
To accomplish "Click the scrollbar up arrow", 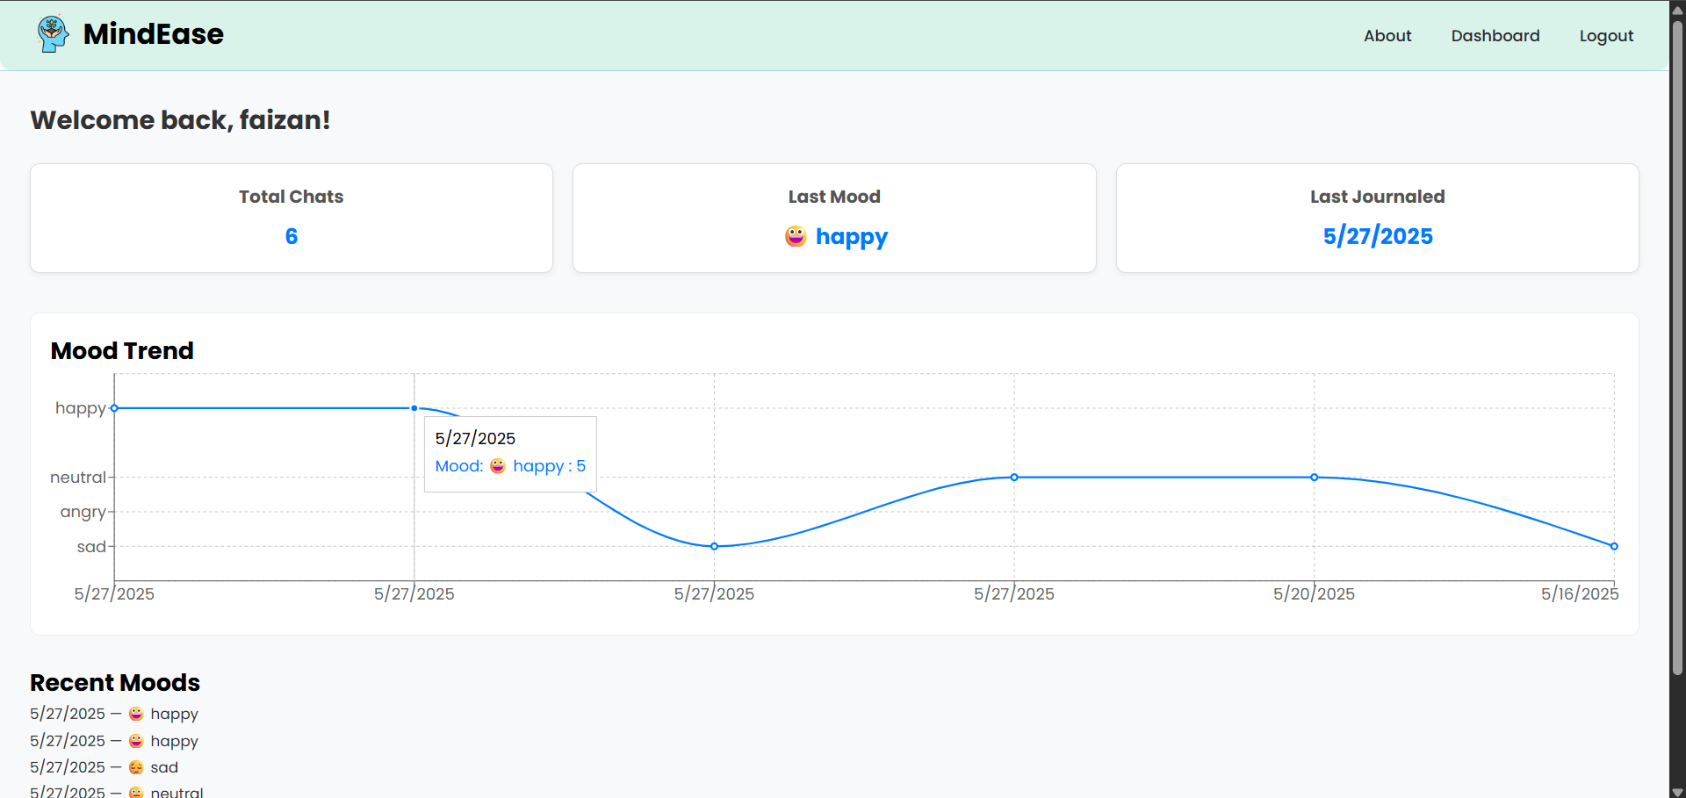I will tap(1677, 7).
